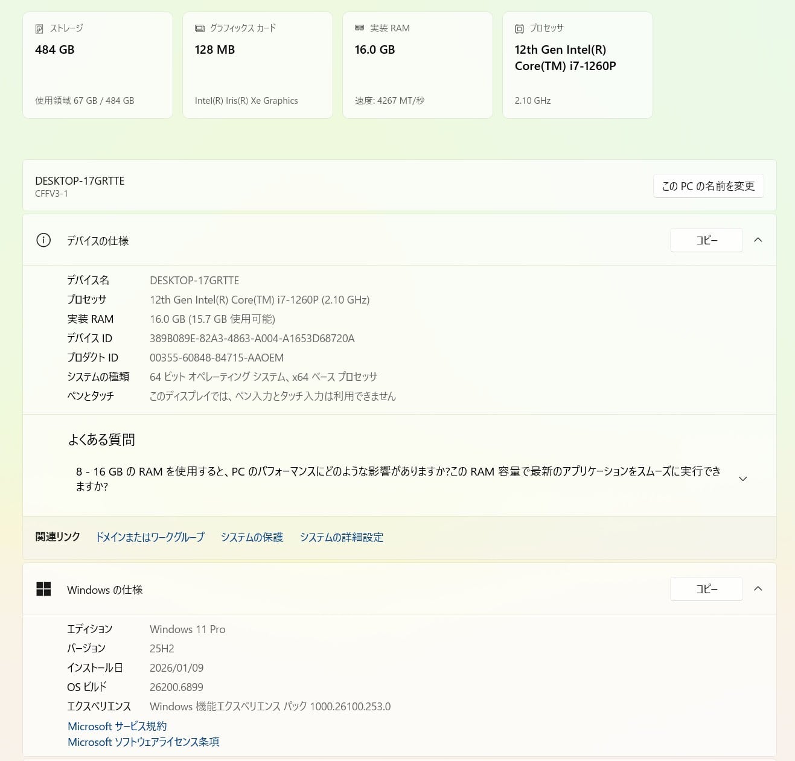Click the model name CFFV3-1
Image resolution: width=795 pixels, height=761 pixels.
click(x=51, y=194)
